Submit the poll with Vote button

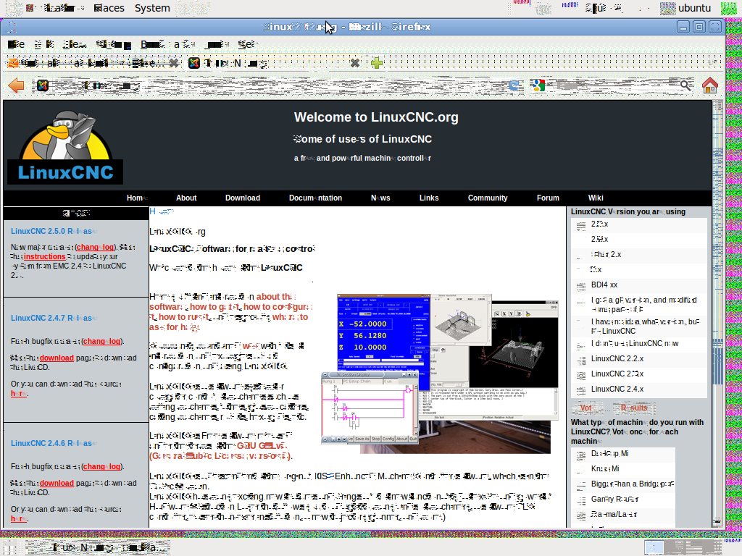(x=588, y=408)
